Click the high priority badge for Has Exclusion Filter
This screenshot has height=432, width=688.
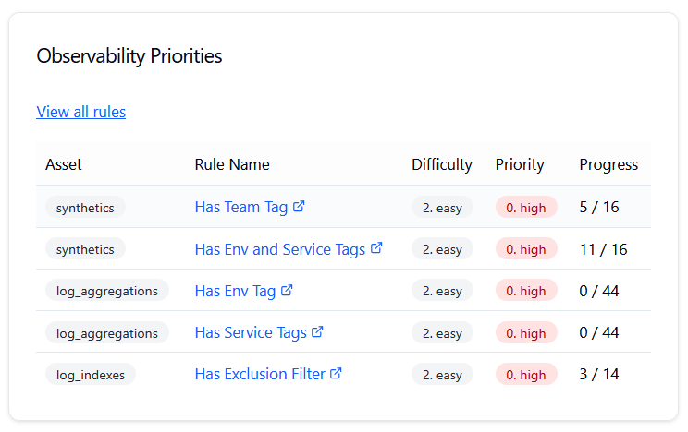526,375
